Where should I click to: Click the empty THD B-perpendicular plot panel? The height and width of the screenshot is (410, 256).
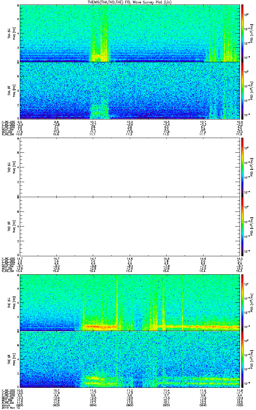129,167
